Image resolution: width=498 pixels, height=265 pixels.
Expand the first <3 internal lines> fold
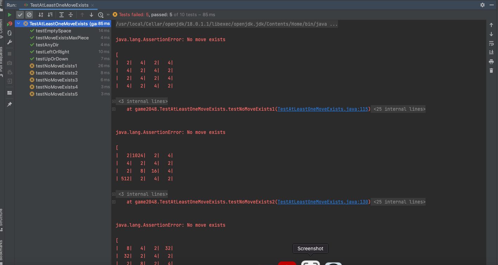143,101
